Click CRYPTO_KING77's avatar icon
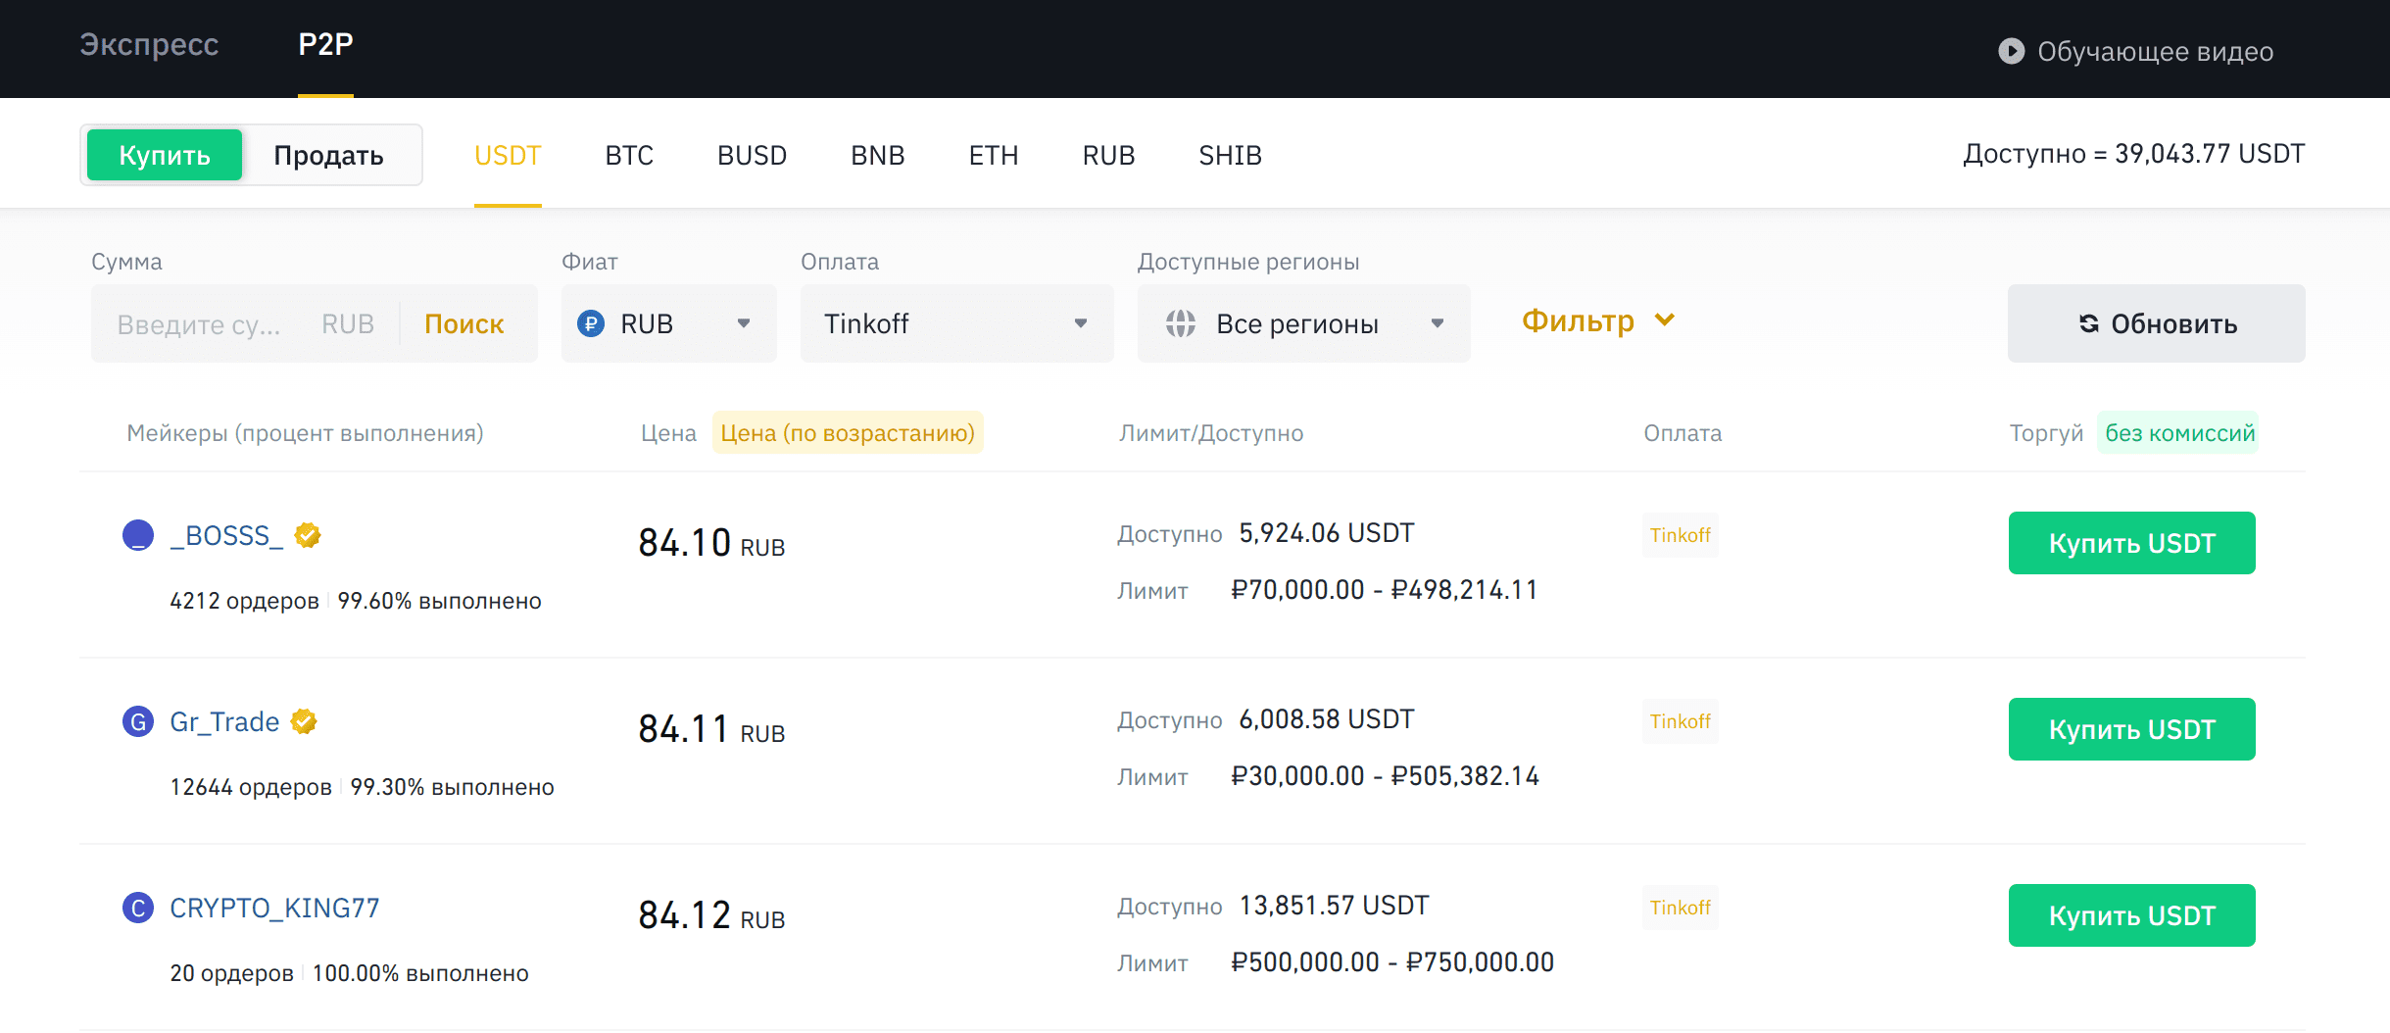2390x1033 pixels. coord(137,908)
